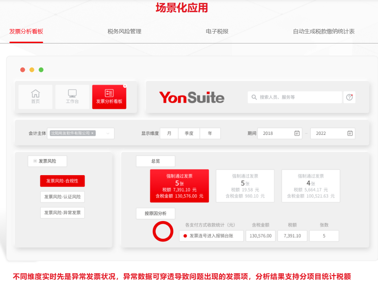The width and height of the screenshot is (378, 289).
Task: Open the calendar icon for start period 2018
Action: pyautogui.click(x=297, y=133)
